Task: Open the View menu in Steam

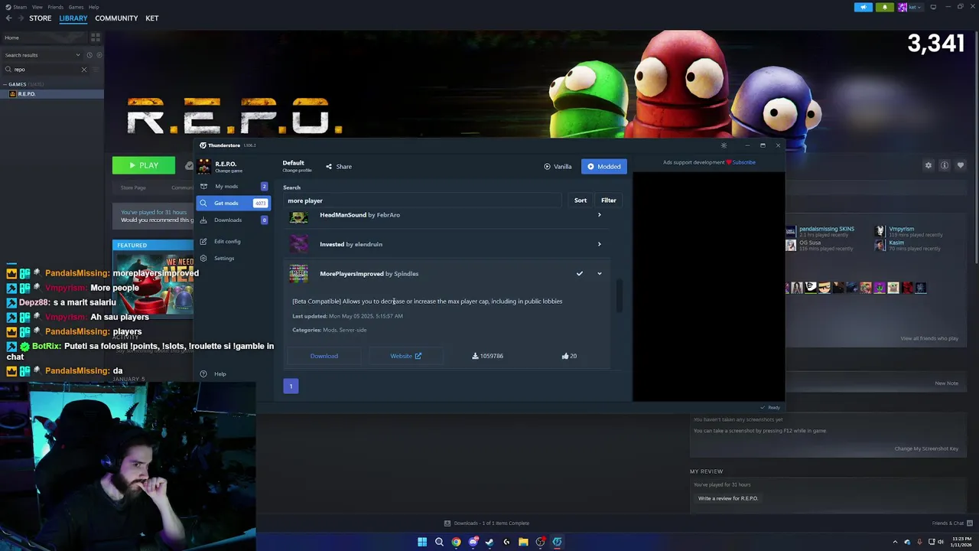Action: tap(37, 7)
